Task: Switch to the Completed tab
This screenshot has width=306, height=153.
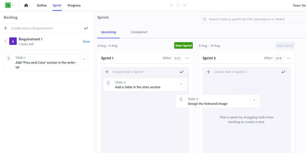Action: click(139, 32)
